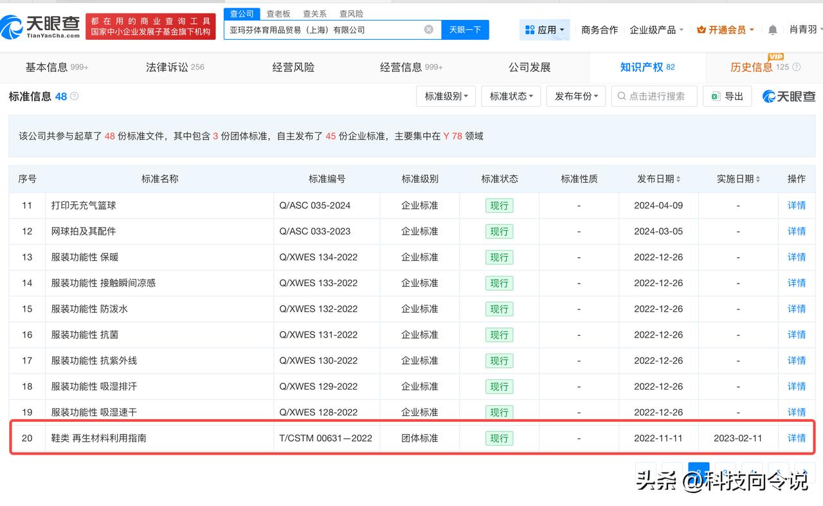823x506 pixels.
Task: Click the help icon beside 历史信息 125
Action: [797, 67]
